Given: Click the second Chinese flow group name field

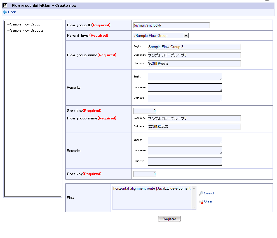Looking at the screenshot, I should click(194, 127).
